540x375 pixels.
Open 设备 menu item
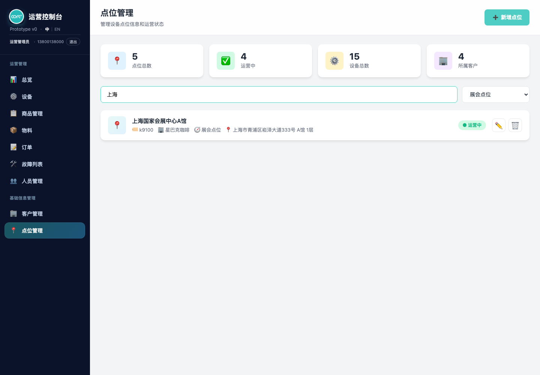[45, 96]
